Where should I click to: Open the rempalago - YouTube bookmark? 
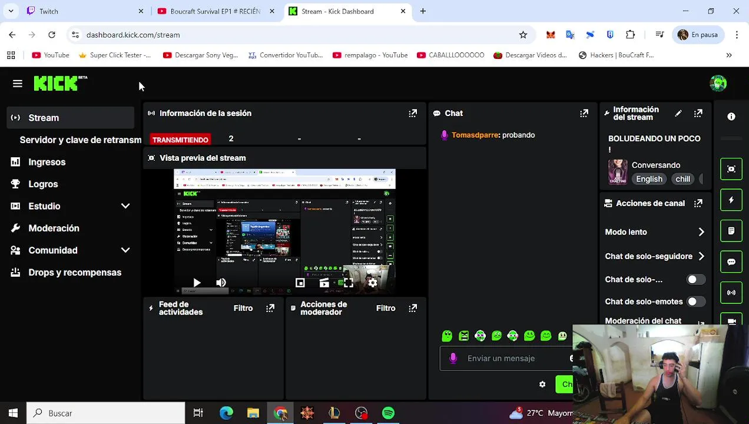coord(370,55)
